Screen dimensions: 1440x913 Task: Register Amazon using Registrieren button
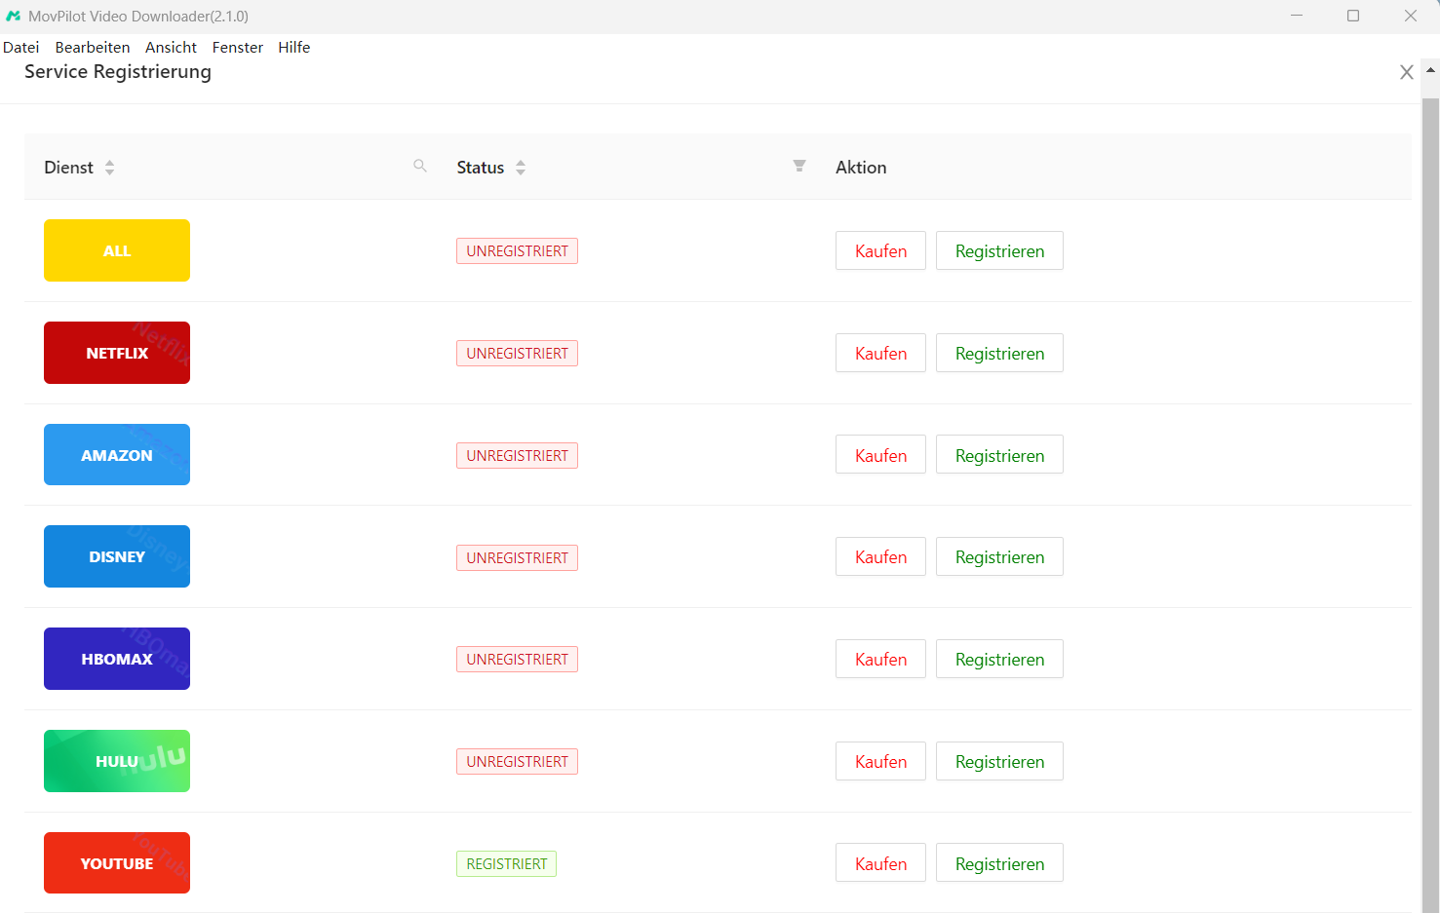point(999,455)
